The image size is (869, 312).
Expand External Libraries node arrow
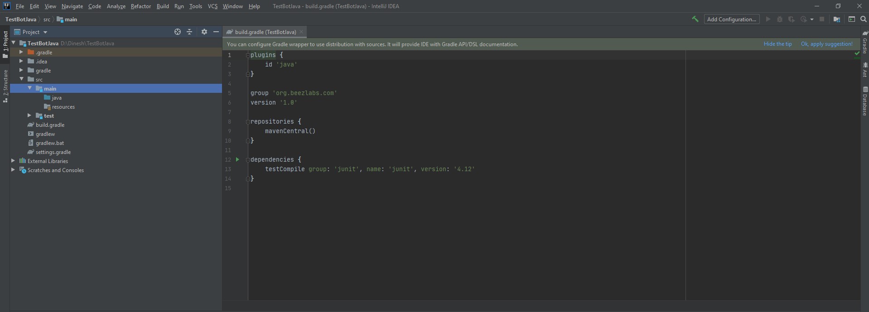pyautogui.click(x=13, y=161)
